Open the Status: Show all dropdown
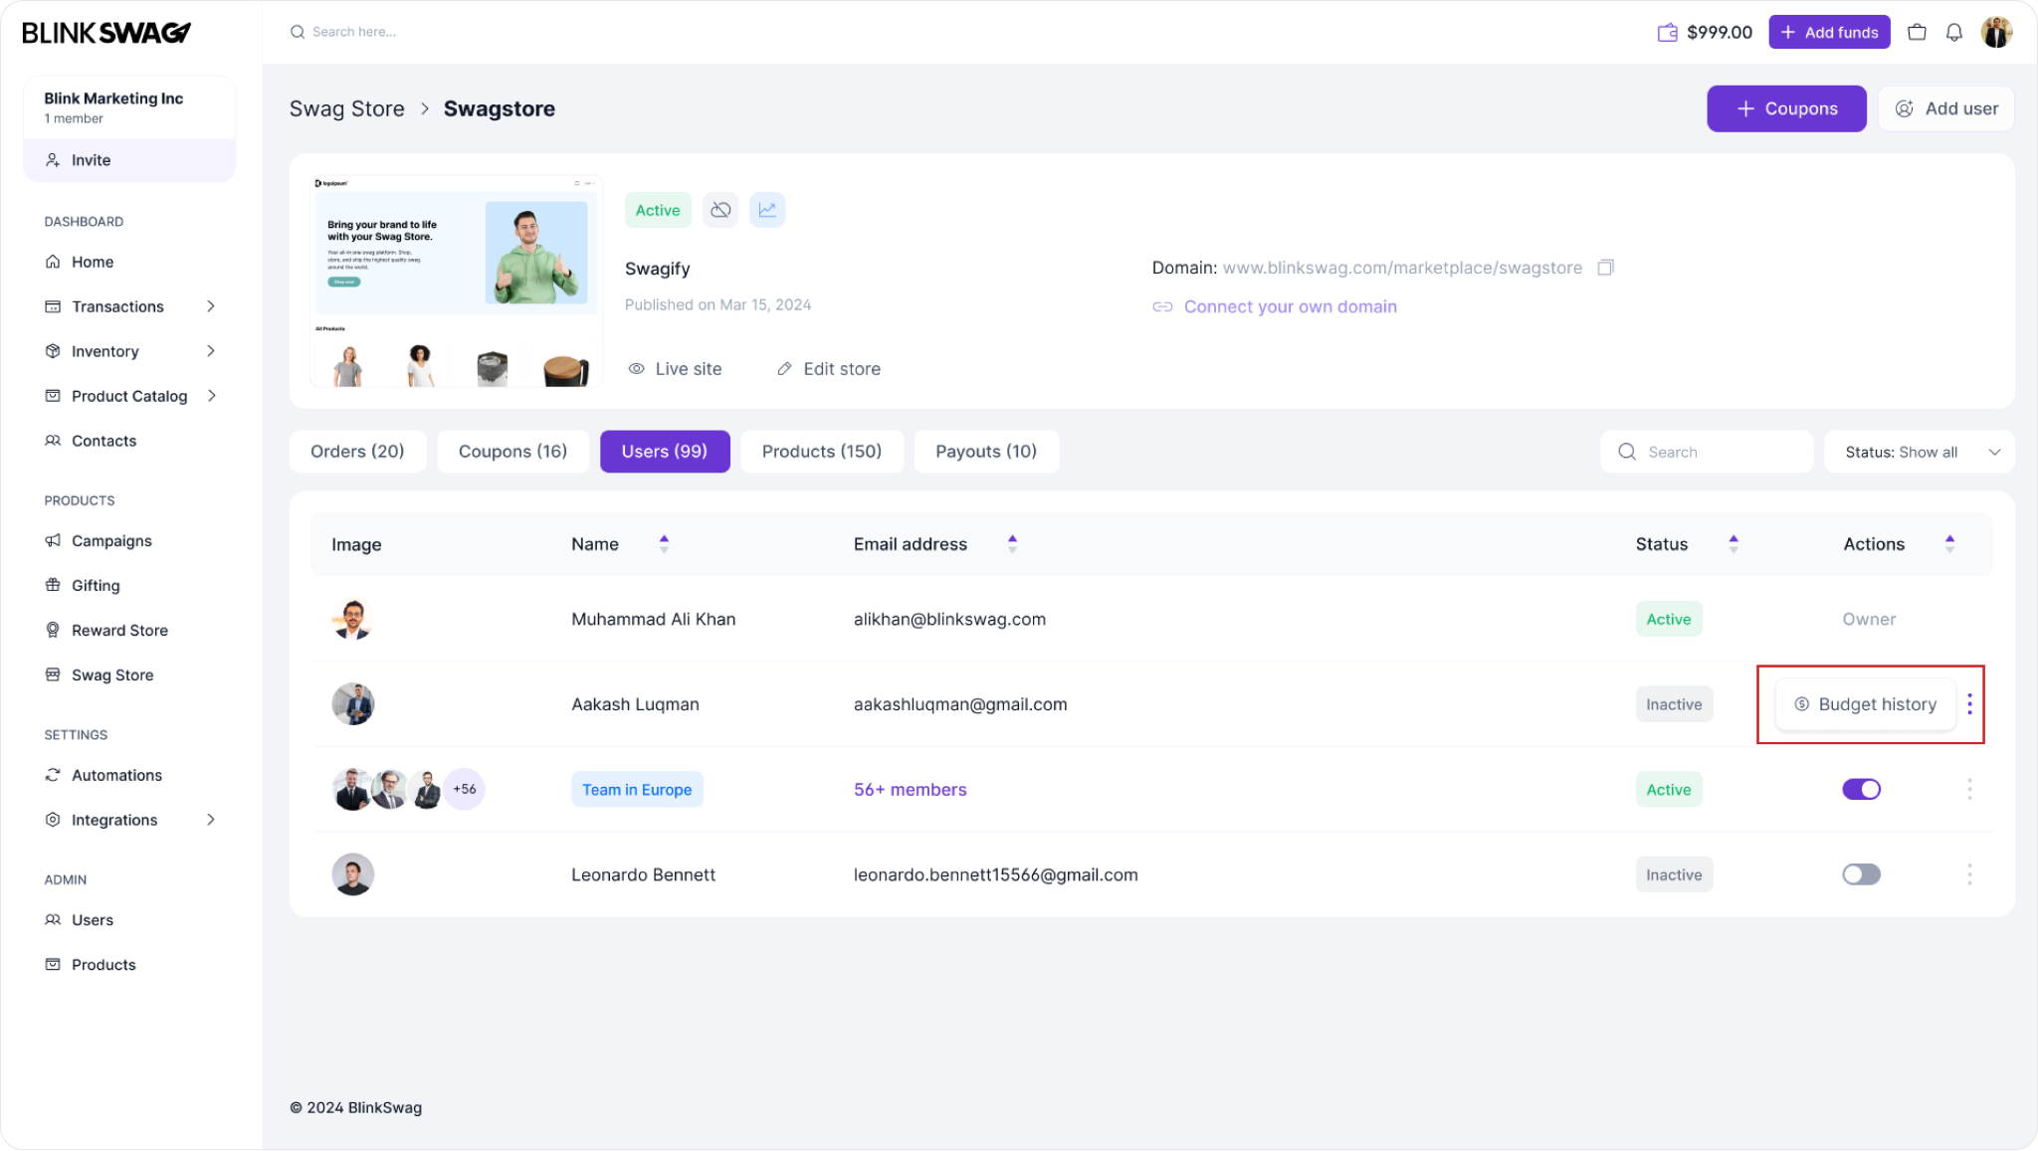This screenshot has width=2038, height=1151. coord(1920,452)
